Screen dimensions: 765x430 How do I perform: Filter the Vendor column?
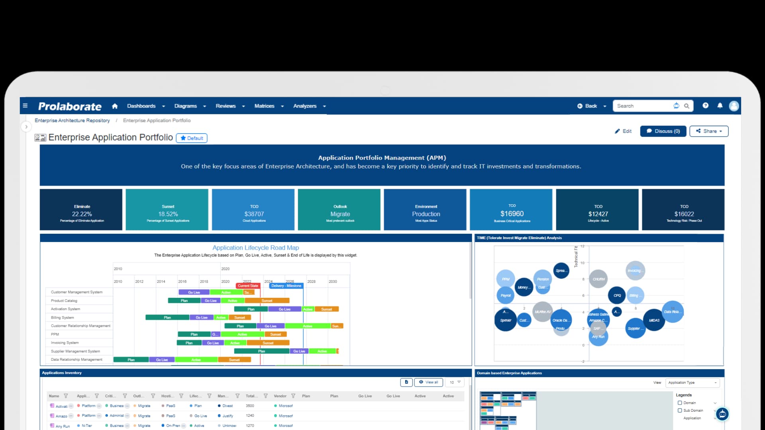click(x=293, y=396)
